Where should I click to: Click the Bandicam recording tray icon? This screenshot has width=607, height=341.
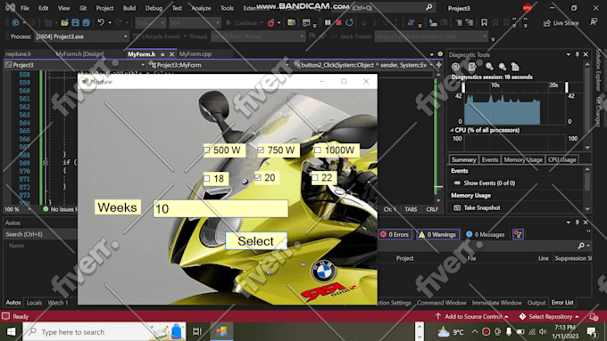coord(486,332)
